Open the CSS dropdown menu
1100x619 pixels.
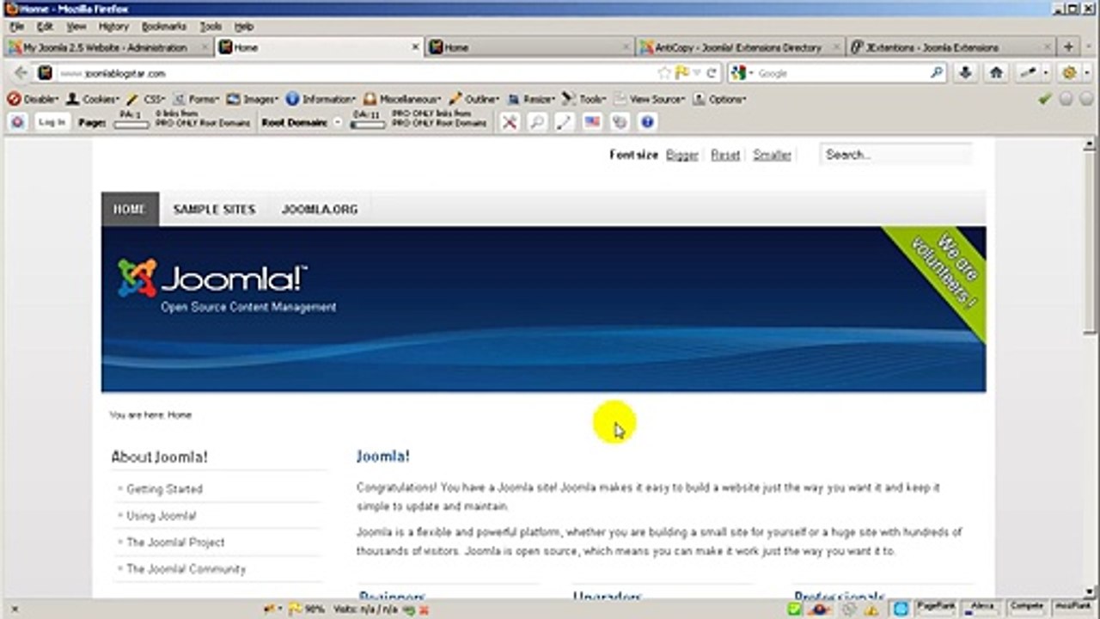pyautogui.click(x=146, y=99)
